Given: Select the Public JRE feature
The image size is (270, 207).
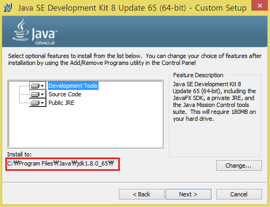Looking at the screenshot, I should click(61, 103).
